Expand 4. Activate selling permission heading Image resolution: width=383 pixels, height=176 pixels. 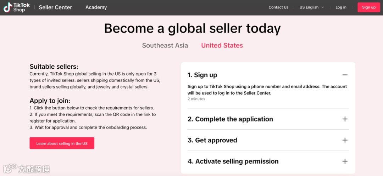[233, 161]
